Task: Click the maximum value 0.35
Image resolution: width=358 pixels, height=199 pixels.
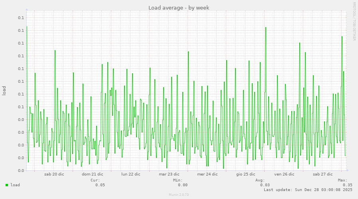Action: [x=348, y=185]
